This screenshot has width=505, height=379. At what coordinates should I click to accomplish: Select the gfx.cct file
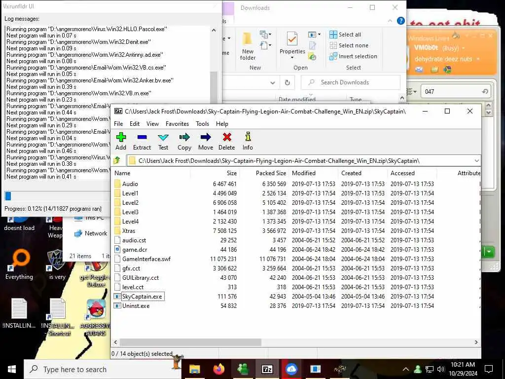pos(131,268)
